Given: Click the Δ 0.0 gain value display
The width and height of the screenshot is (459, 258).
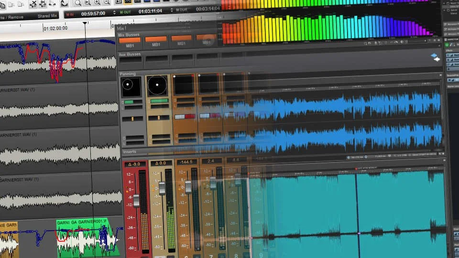Looking at the screenshot, I should [161, 163].
